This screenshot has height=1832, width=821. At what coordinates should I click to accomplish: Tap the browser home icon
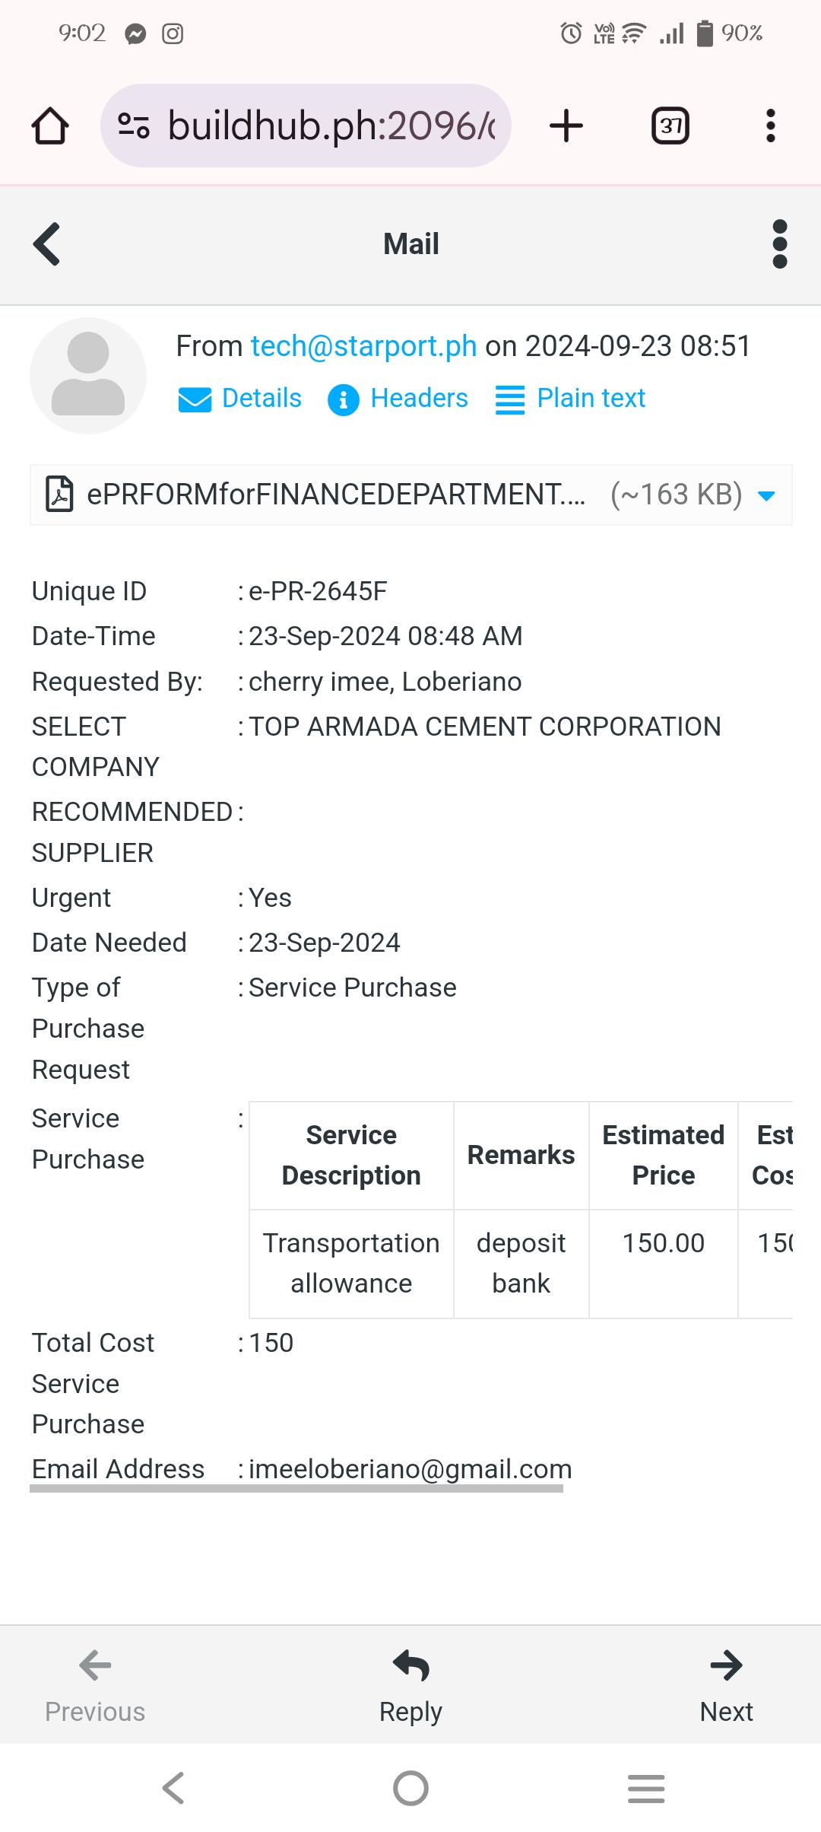50,126
